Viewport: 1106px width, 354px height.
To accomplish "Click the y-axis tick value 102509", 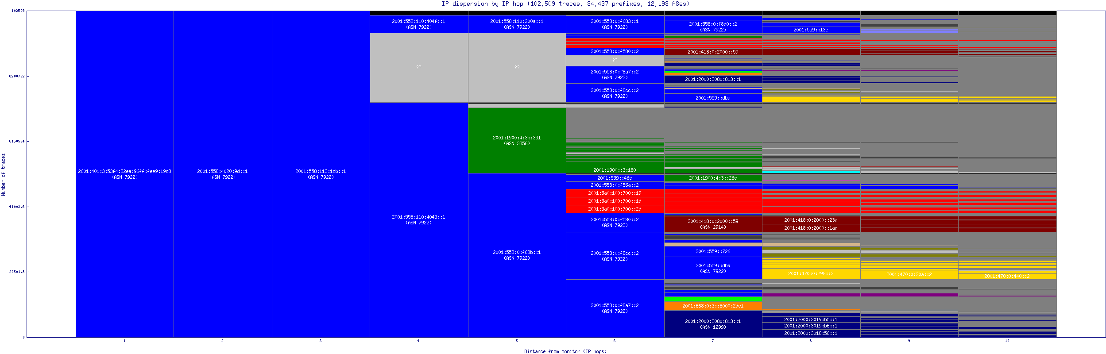I will coord(18,11).
